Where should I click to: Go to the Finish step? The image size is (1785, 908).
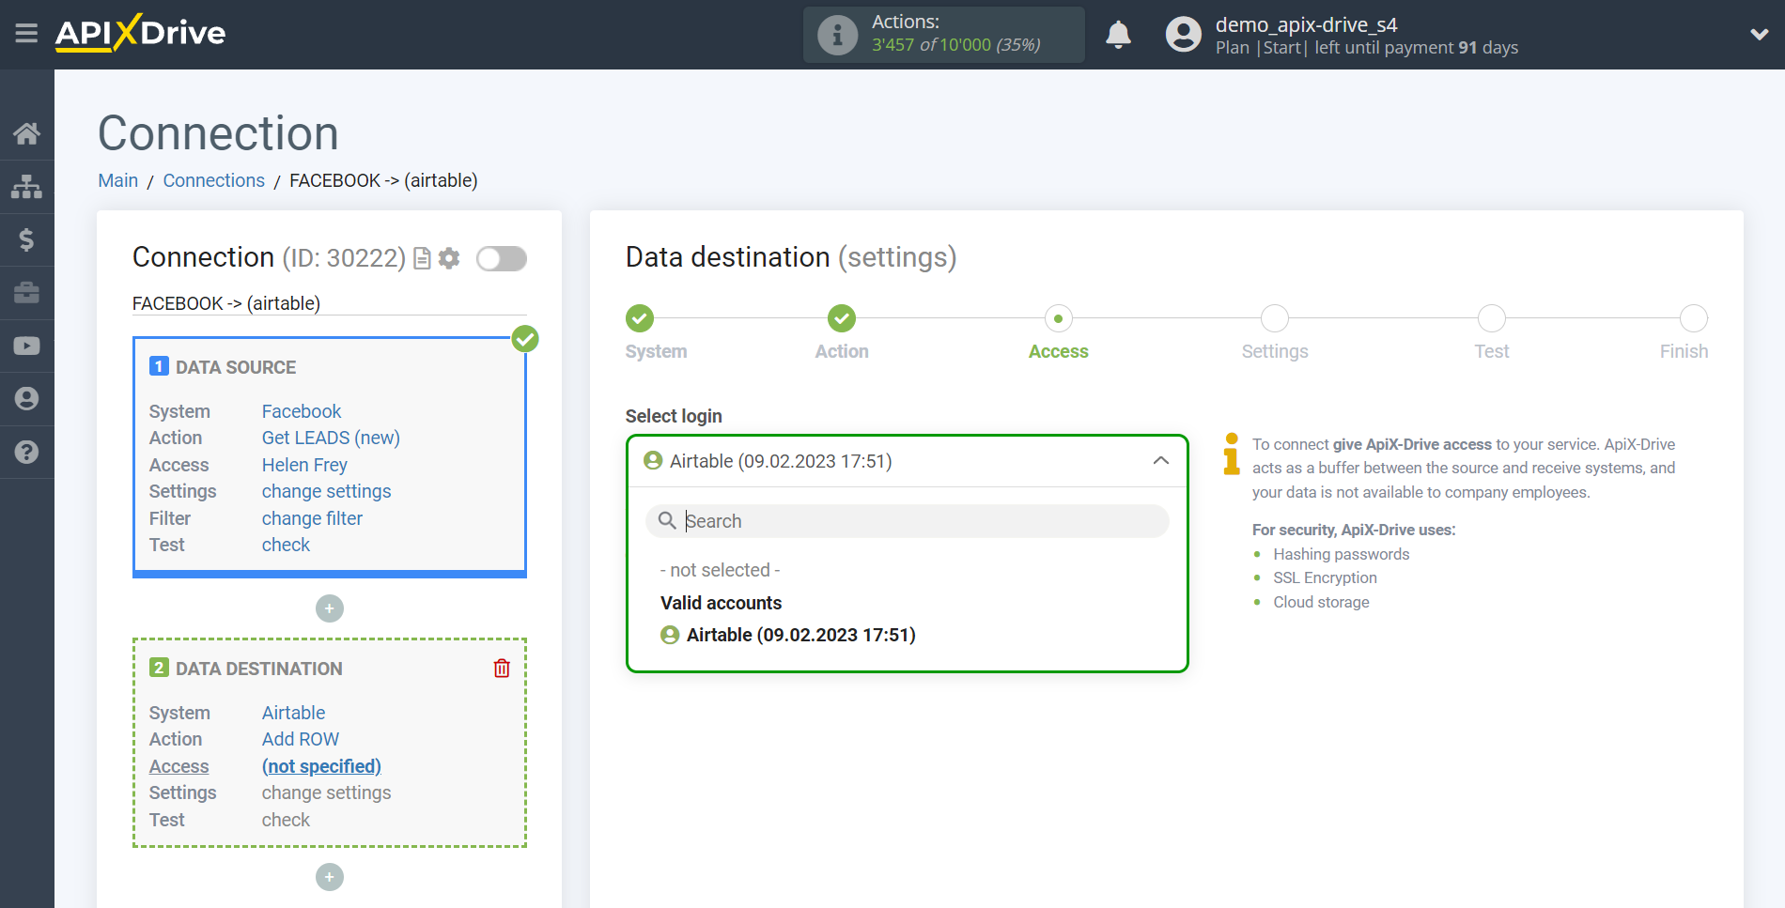point(1694,318)
